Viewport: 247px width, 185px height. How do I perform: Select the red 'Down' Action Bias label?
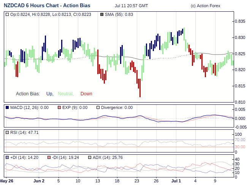(x=86, y=94)
